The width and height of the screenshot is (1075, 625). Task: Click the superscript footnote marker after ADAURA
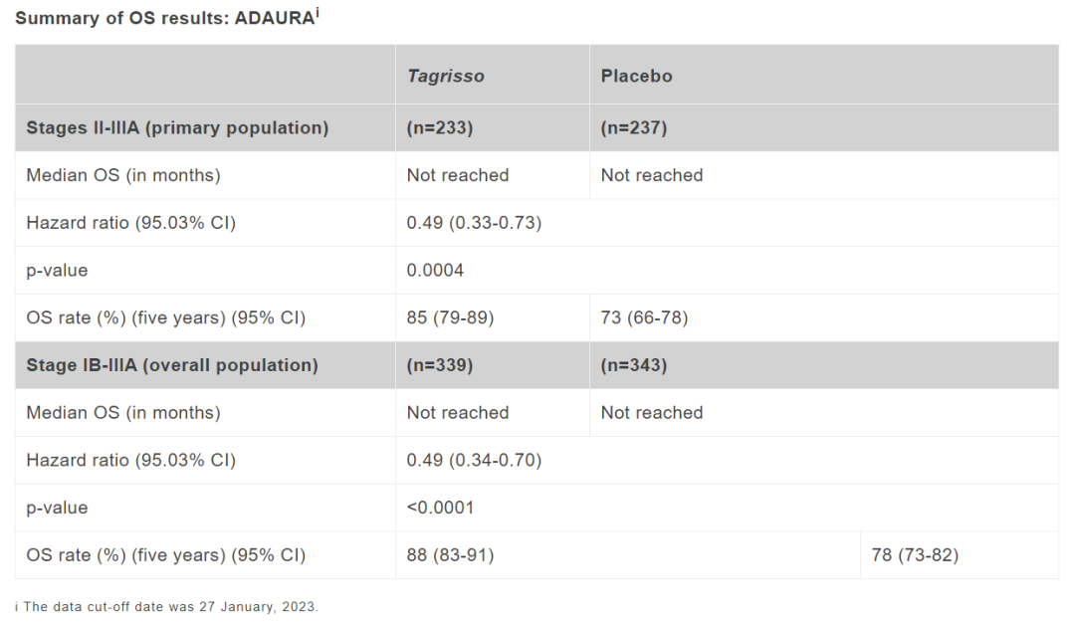(x=318, y=12)
